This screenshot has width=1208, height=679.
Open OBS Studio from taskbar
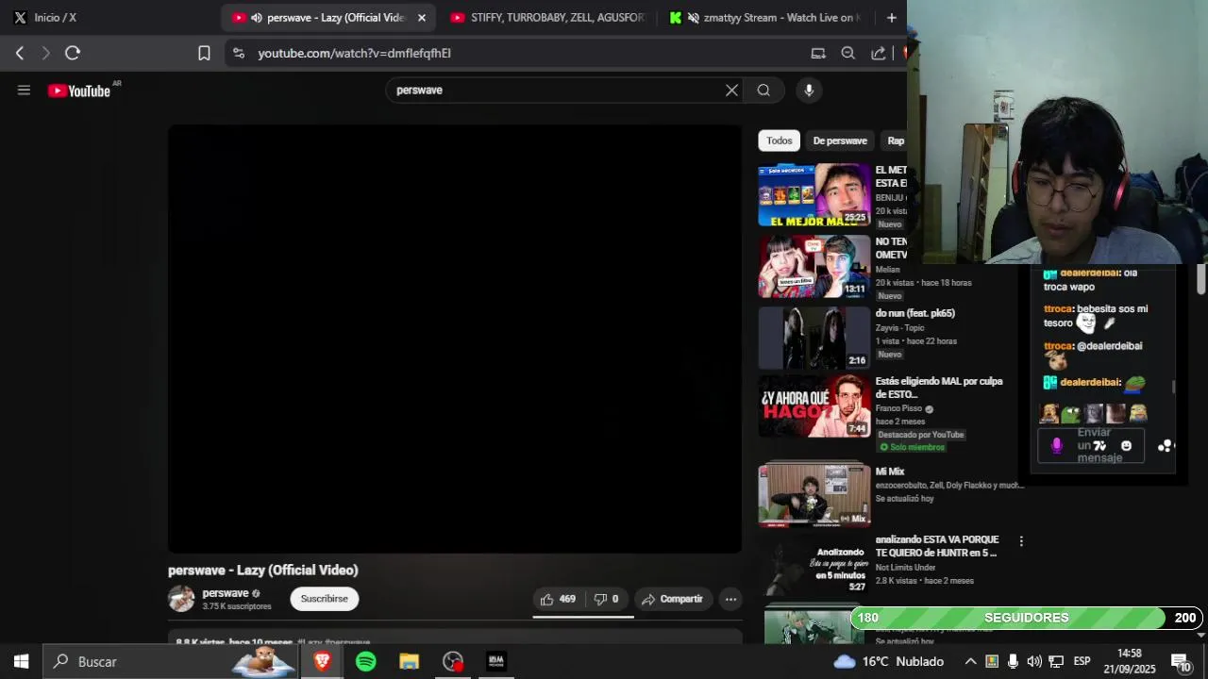point(453,662)
